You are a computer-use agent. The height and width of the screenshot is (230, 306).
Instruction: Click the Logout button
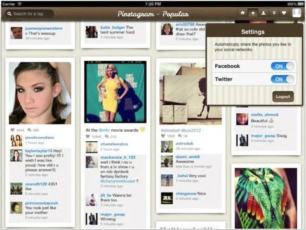pos(283,96)
